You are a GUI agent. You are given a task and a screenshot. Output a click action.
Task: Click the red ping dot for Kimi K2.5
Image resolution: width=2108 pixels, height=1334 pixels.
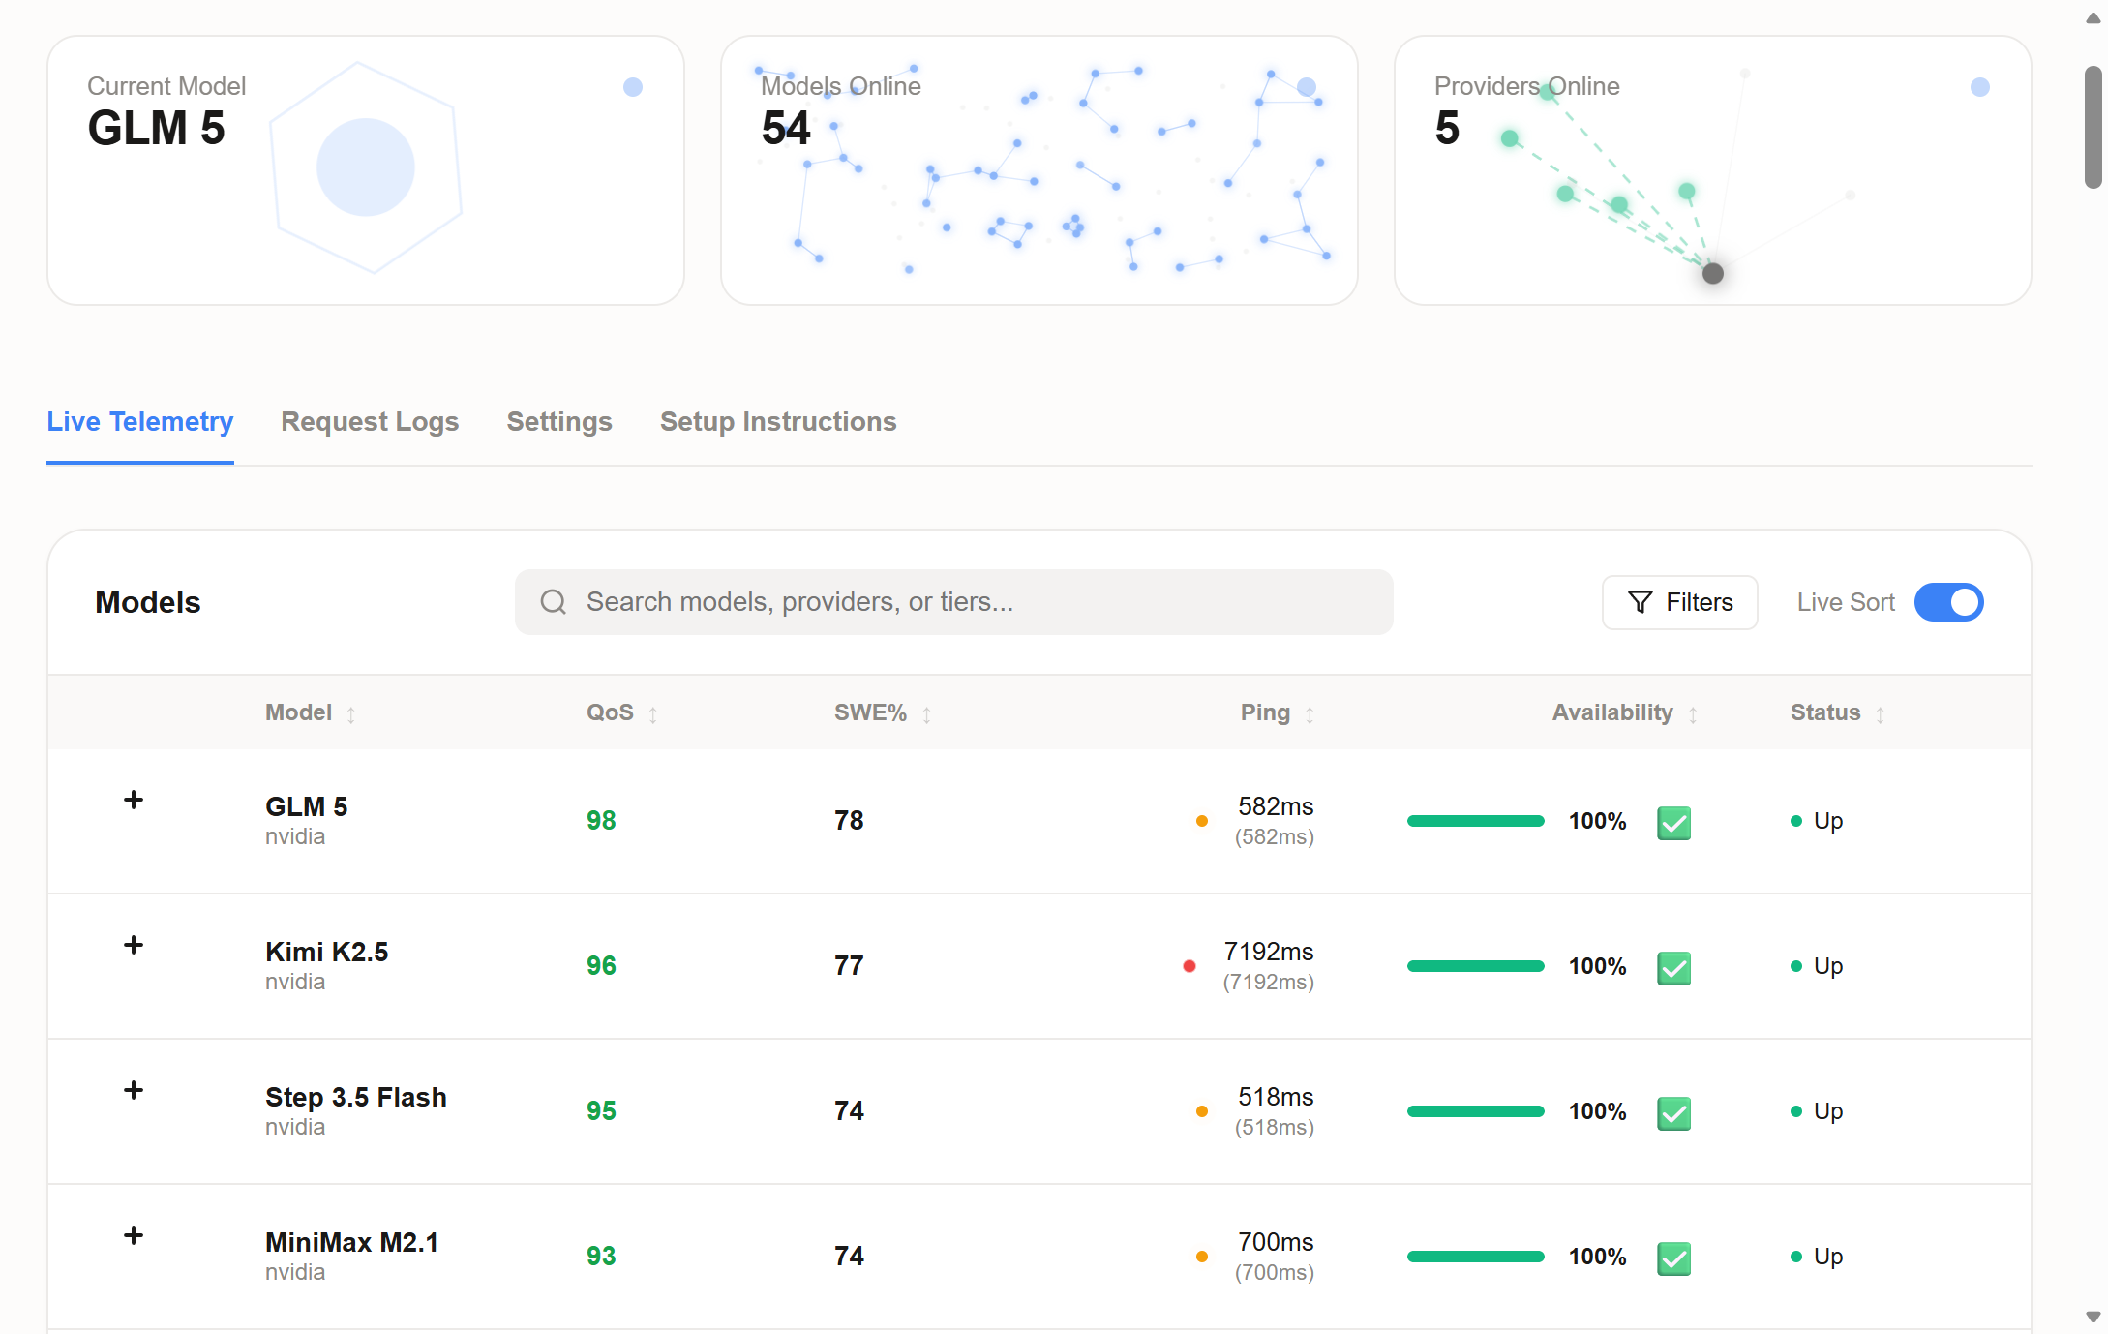point(1190,966)
